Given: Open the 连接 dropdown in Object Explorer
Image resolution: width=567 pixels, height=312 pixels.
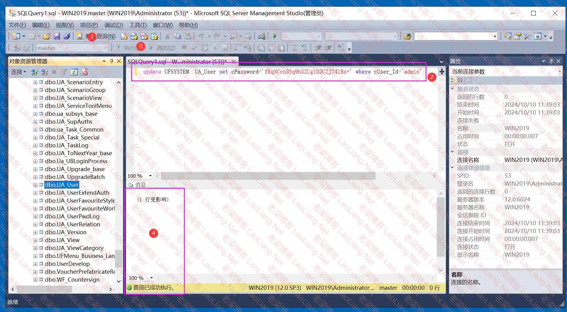Looking at the screenshot, I should pyautogui.click(x=19, y=72).
